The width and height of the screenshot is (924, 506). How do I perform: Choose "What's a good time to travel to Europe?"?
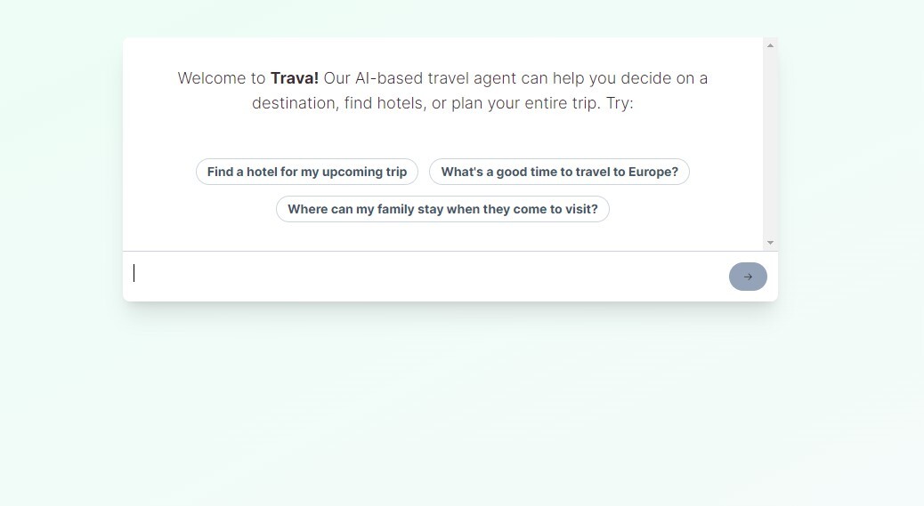pos(559,172)
